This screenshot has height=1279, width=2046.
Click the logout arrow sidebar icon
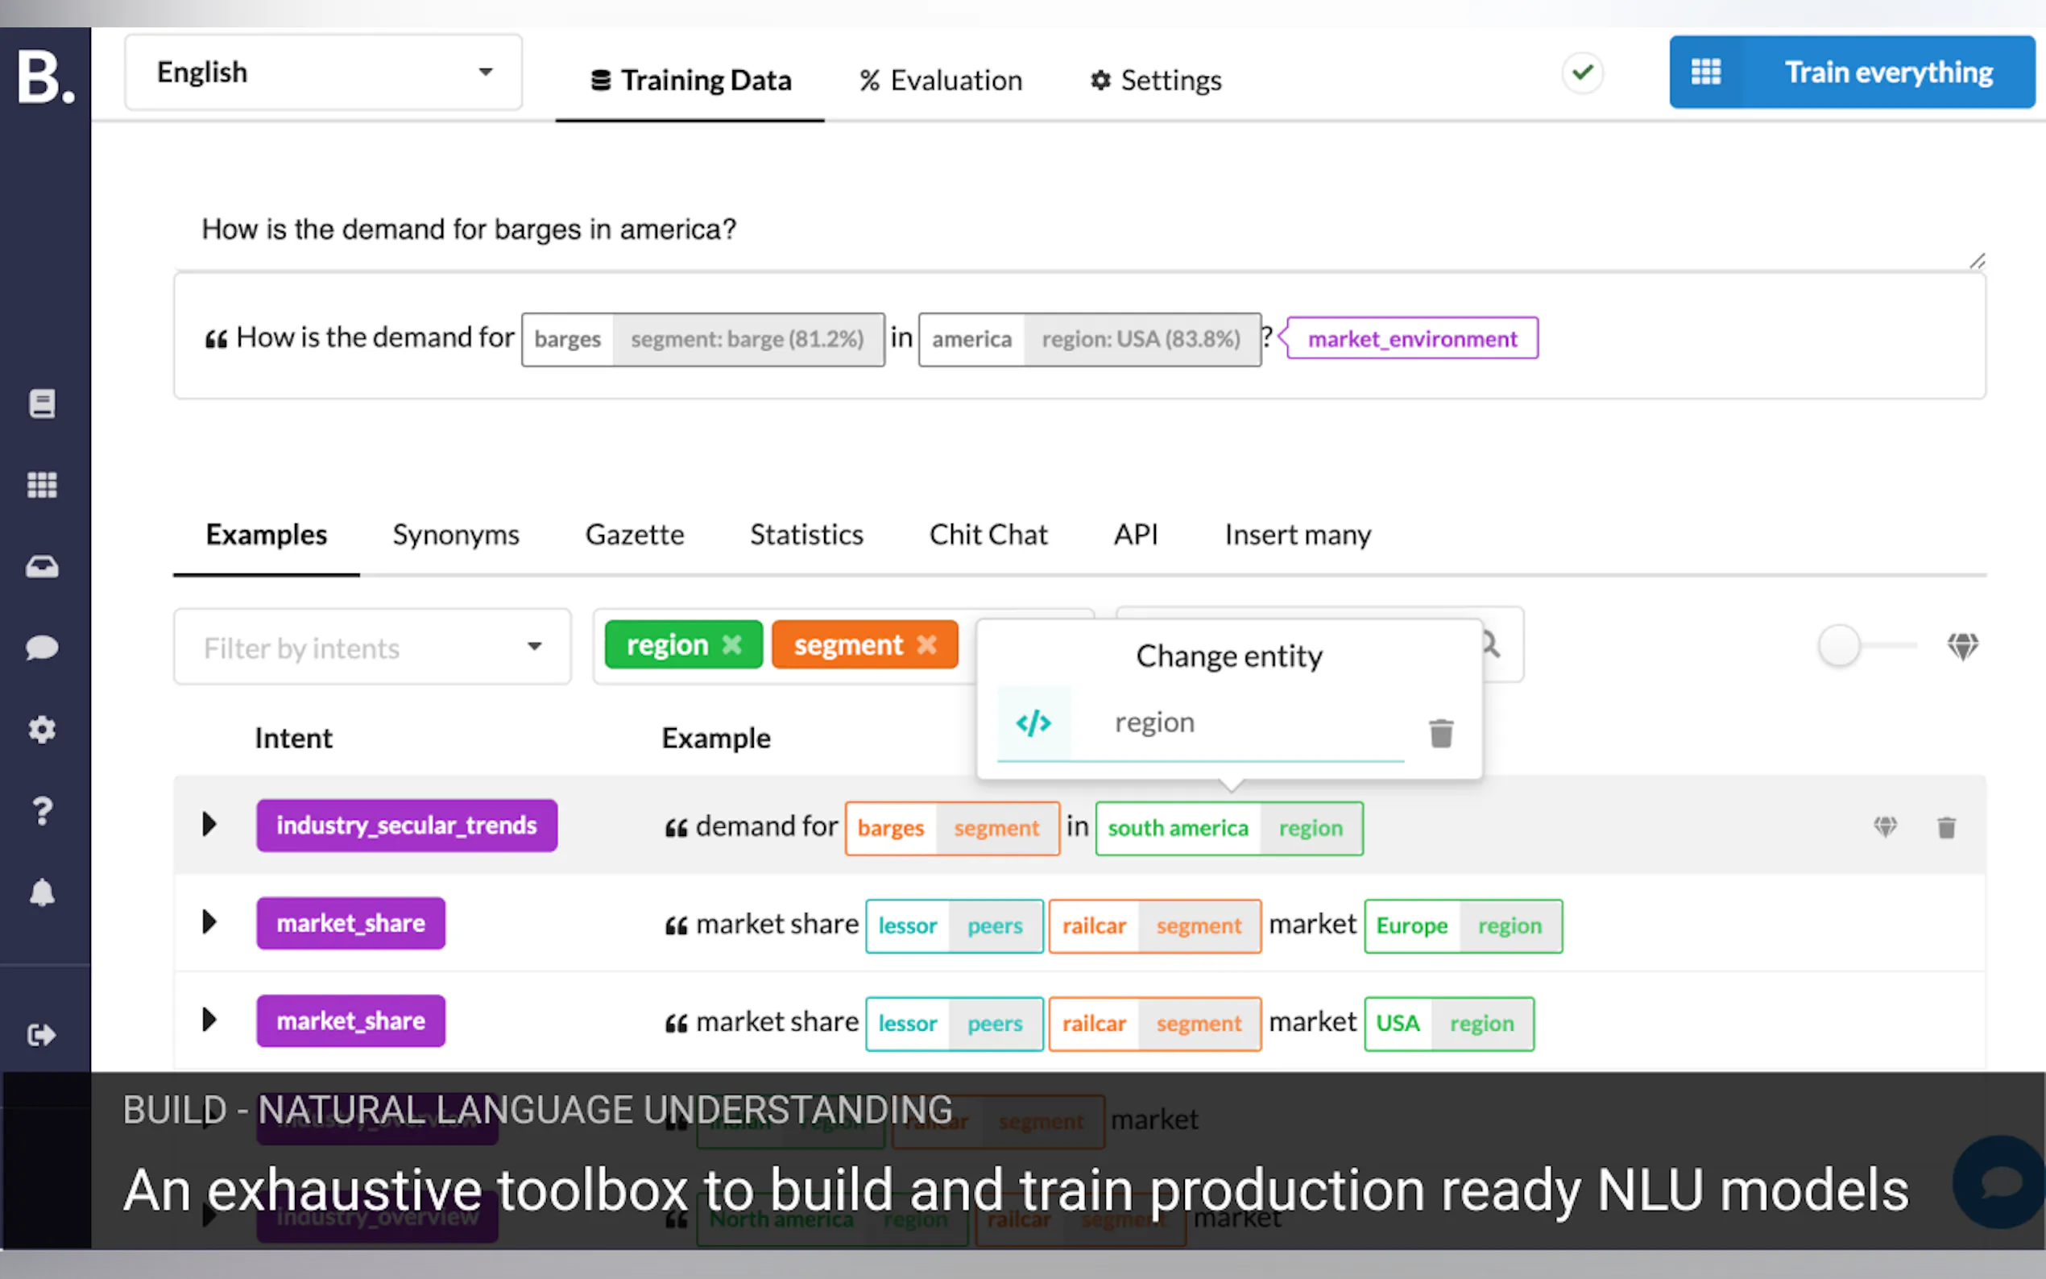[43, 1034]
